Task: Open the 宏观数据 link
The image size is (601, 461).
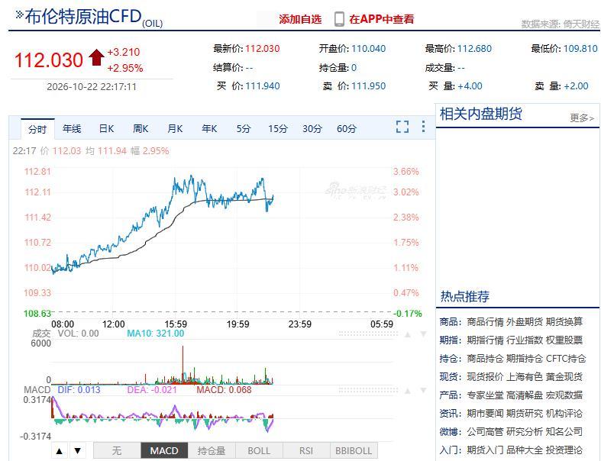Action: (564, 395)
